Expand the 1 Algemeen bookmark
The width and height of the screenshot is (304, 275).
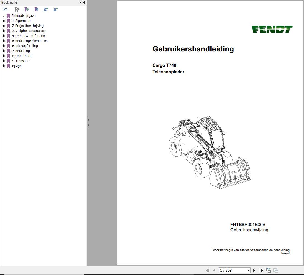point(3,21)
